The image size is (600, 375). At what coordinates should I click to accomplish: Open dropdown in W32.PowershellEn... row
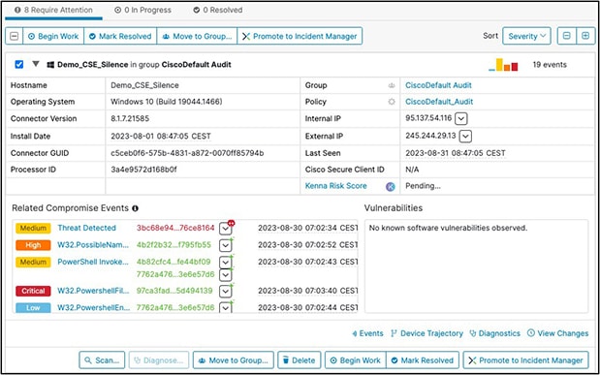pos(226,307)
